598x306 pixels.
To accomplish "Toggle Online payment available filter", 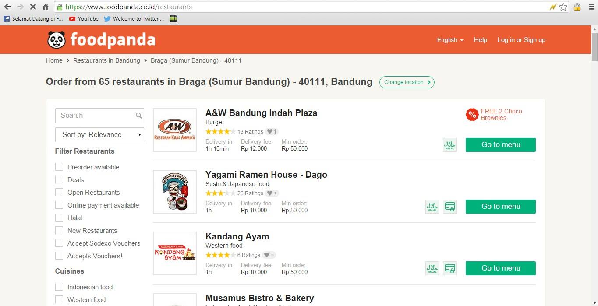I will pyautogui.click(x=59, y=205).
